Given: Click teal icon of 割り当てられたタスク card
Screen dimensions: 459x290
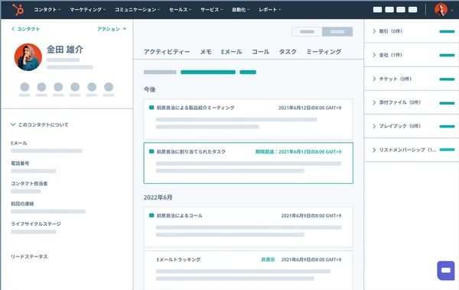Looking at the screenshot, I should [x=151, y=151].
